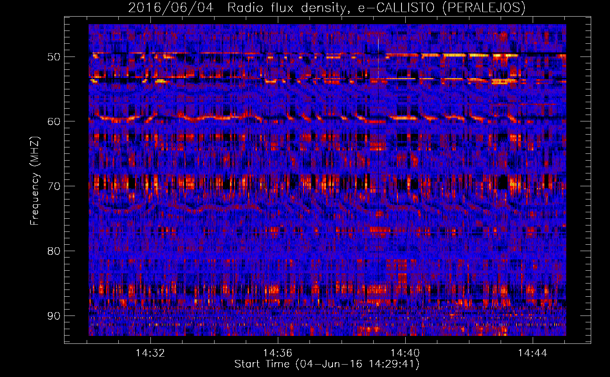Select the 'e-CALLISTO (PERALEJOS)' title text

pos(441,8)
